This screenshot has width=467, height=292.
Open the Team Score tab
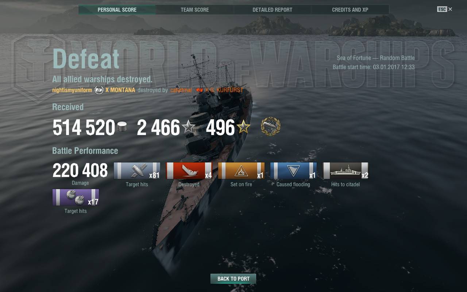pos(195,10)
